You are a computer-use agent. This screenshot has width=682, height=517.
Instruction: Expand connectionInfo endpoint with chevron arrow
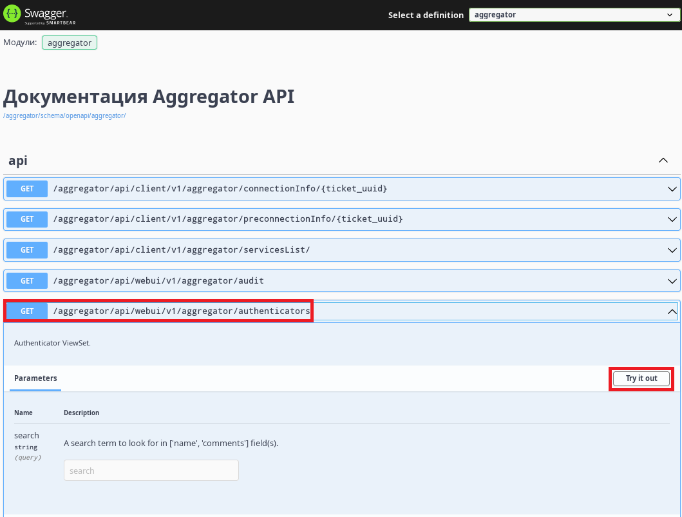coord(672,189)
